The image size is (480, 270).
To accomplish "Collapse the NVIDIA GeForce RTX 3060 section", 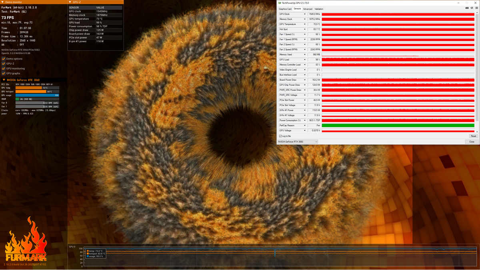I will pos(4,80).
